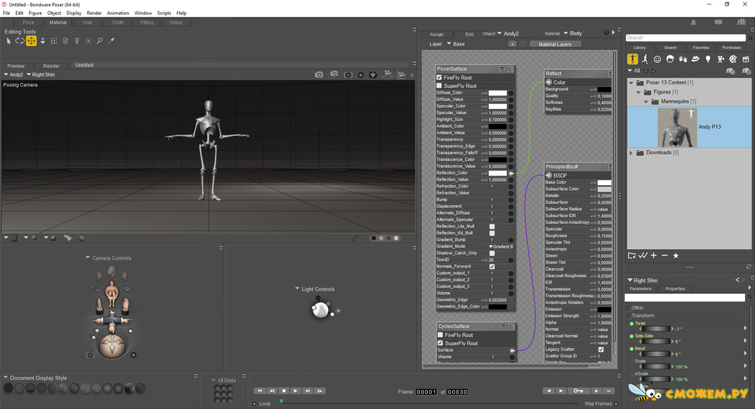Open the Layer: Base dropdown
Image resolution: width=755 pixels, height=409 pixels.
coord(456,44)
